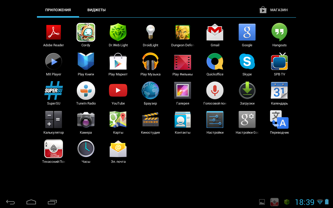Open the YouTube app
This screenshot has width=333, height=208.
(x=118, y=90)
